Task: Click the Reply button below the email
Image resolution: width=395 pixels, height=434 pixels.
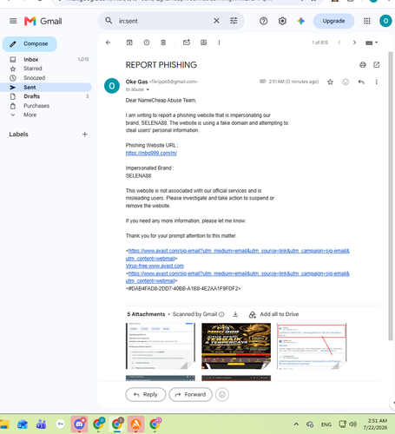Action: pyautogui.click(x=146, y=394)
